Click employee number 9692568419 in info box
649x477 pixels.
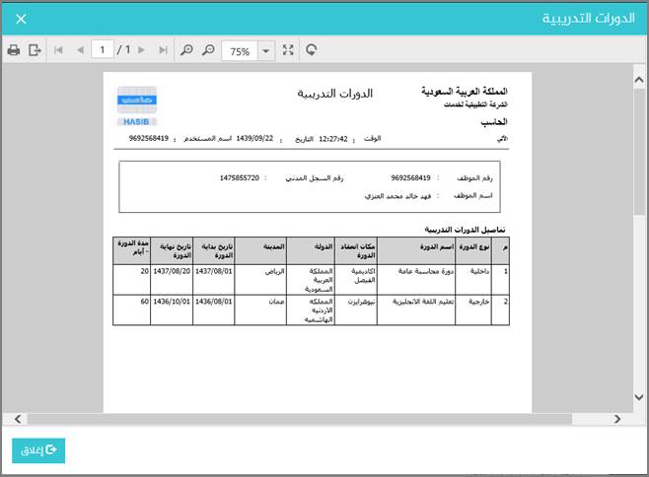[x=410, y=178]
